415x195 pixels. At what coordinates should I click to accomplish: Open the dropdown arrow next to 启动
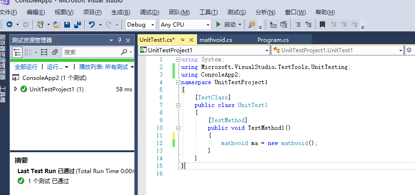tap(240, 25)
